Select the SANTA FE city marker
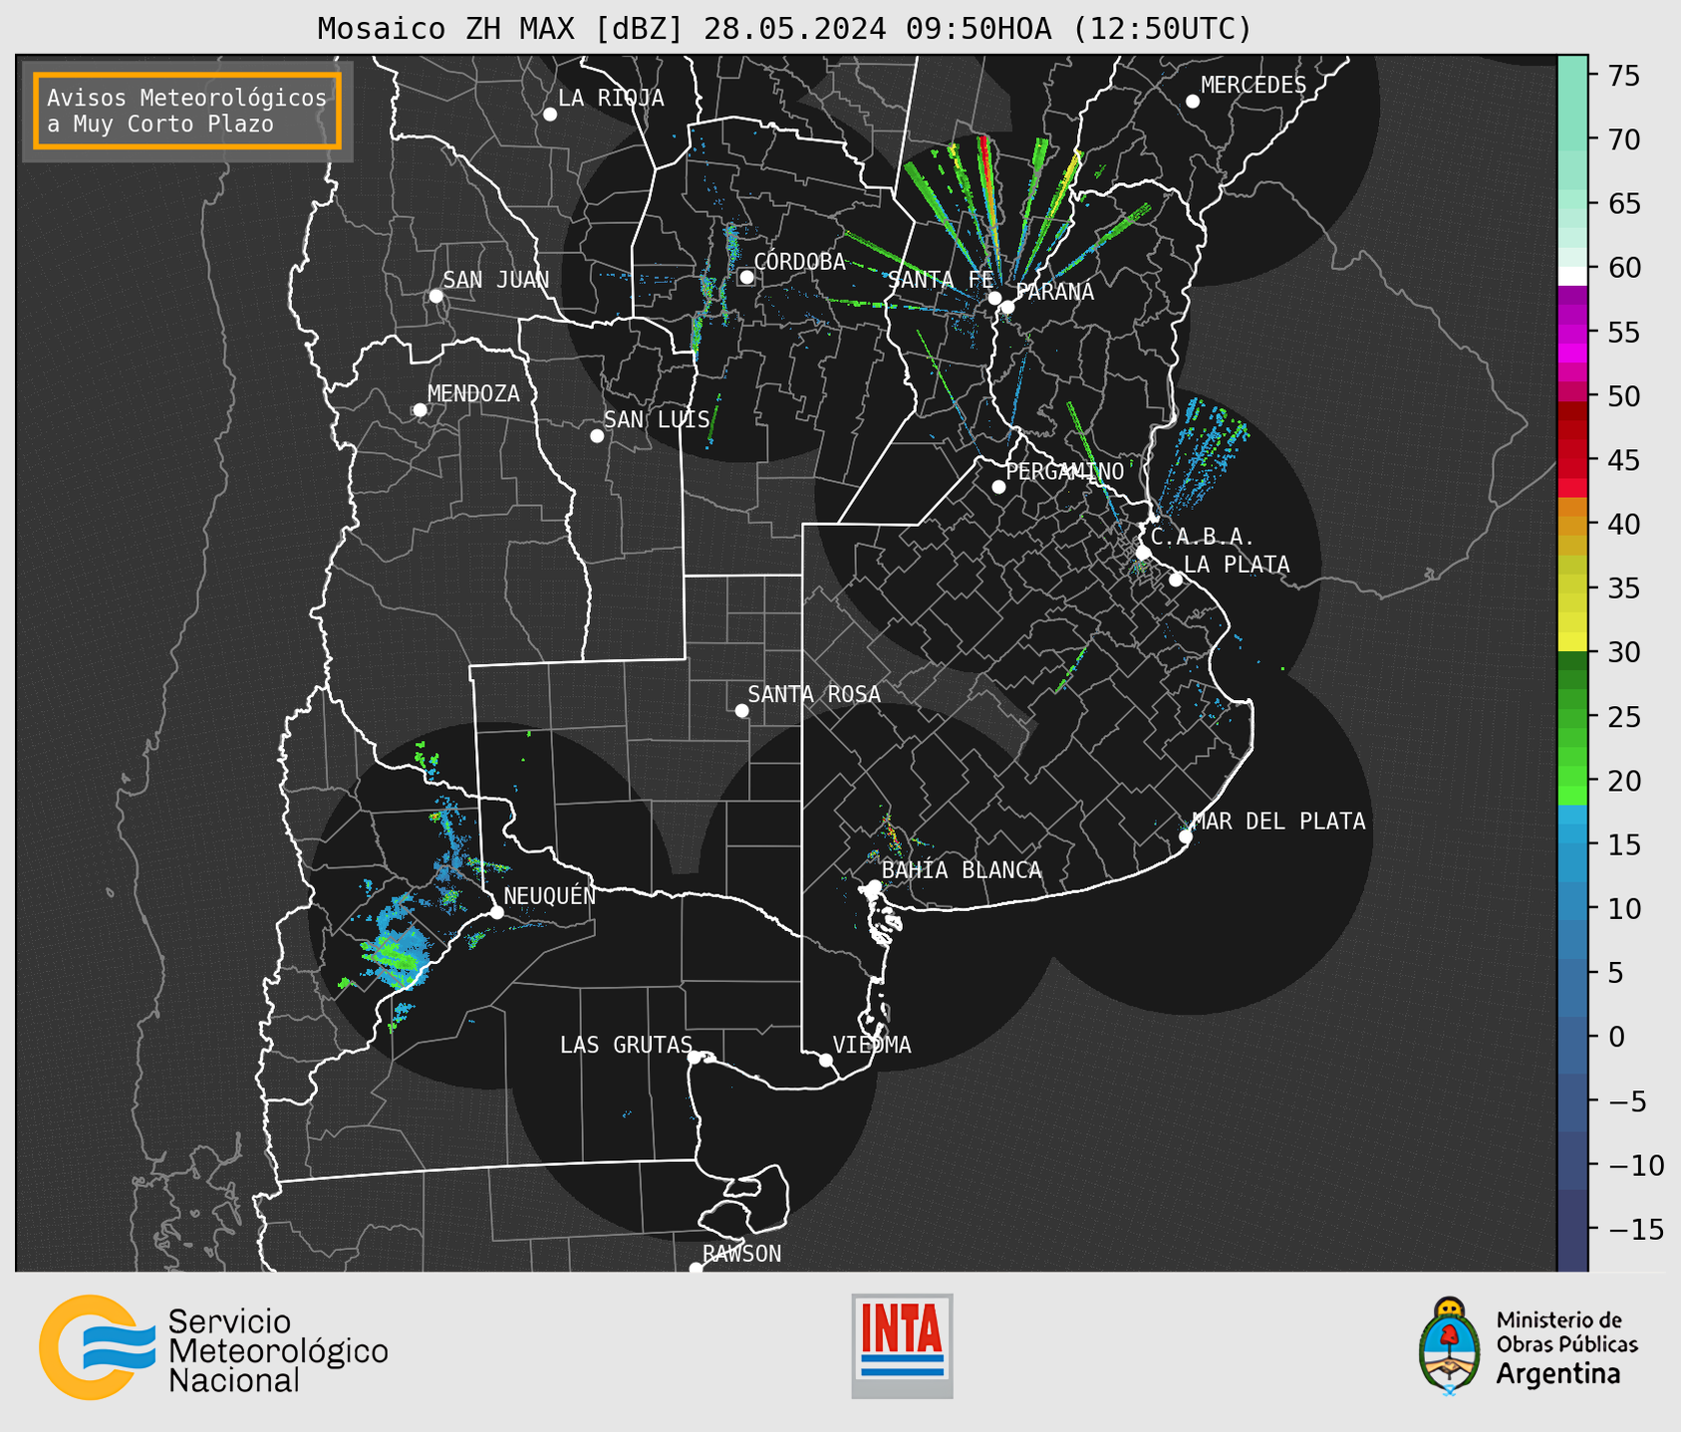 (994, 298)
